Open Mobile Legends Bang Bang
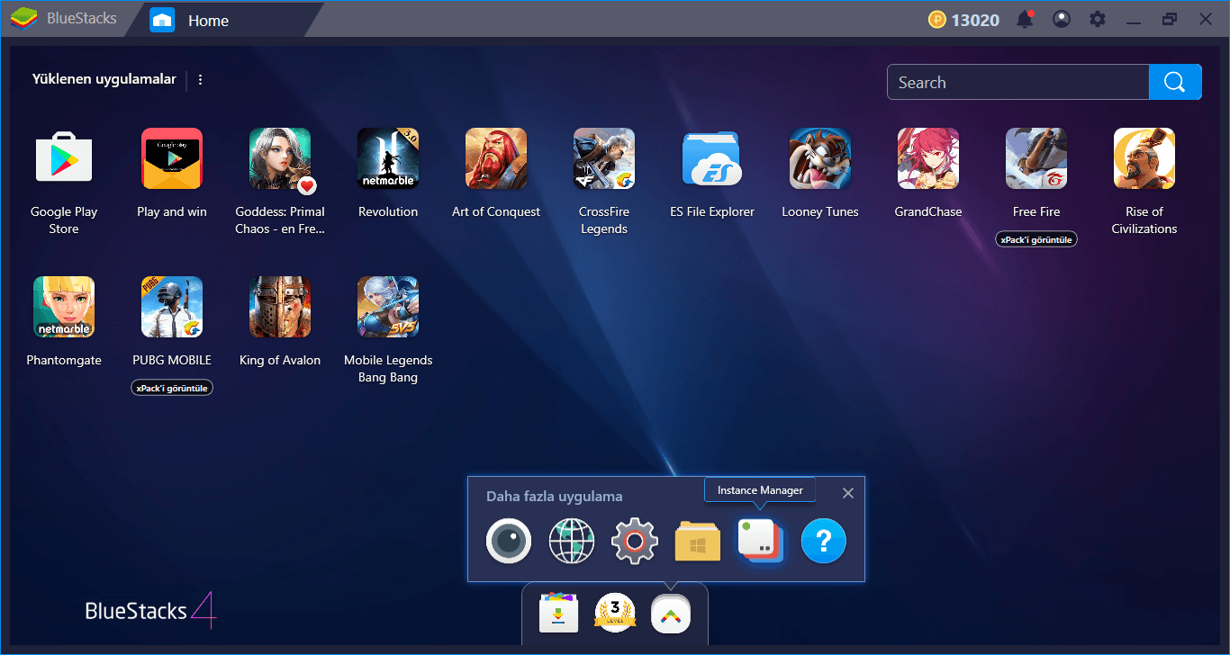The image size is (1230, 655). click(388, 307)
